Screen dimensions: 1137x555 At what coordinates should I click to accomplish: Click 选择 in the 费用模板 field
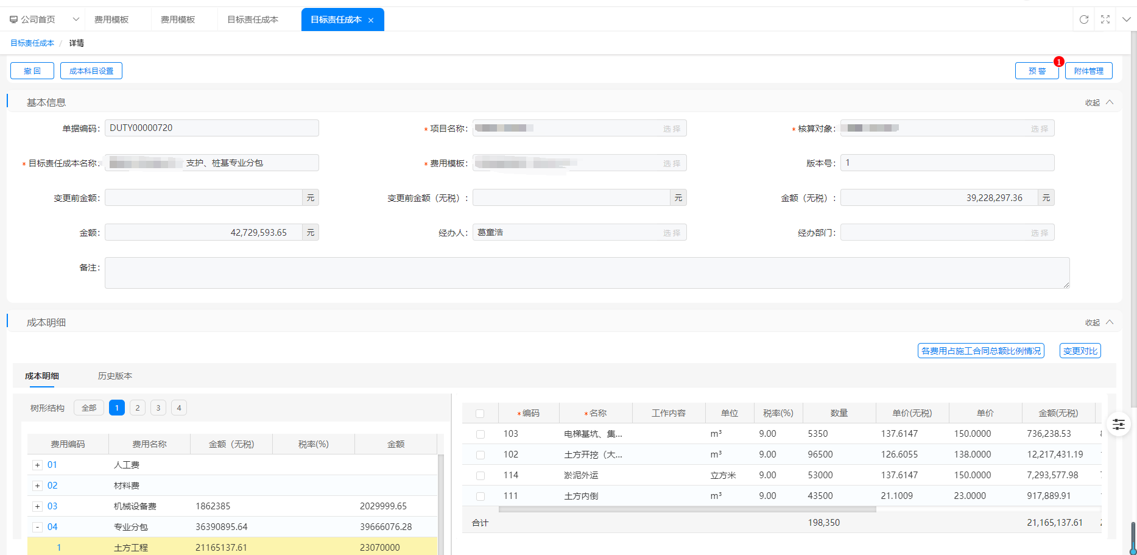tap(672, 163)
